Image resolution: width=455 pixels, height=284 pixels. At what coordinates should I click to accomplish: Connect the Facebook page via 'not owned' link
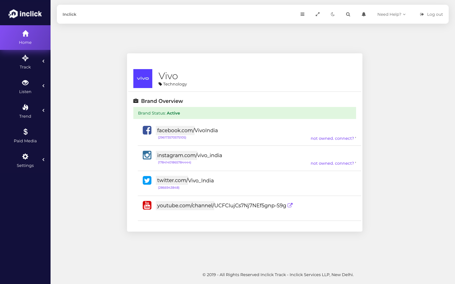click(x=332, y=138)
